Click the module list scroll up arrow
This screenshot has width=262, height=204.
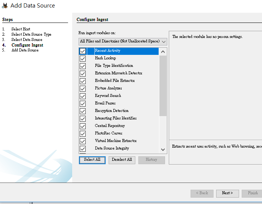163,52
